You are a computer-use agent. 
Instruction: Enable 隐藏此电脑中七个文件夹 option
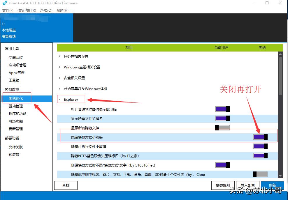pyautogui.click(x=260, y=174)
